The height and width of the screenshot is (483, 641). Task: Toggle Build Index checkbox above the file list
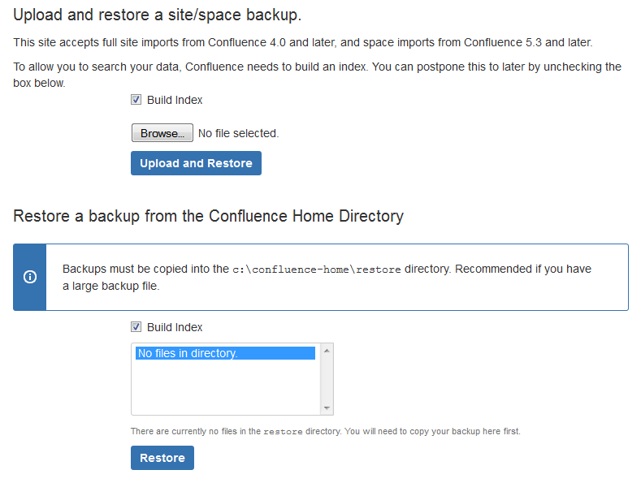[136, 327]
